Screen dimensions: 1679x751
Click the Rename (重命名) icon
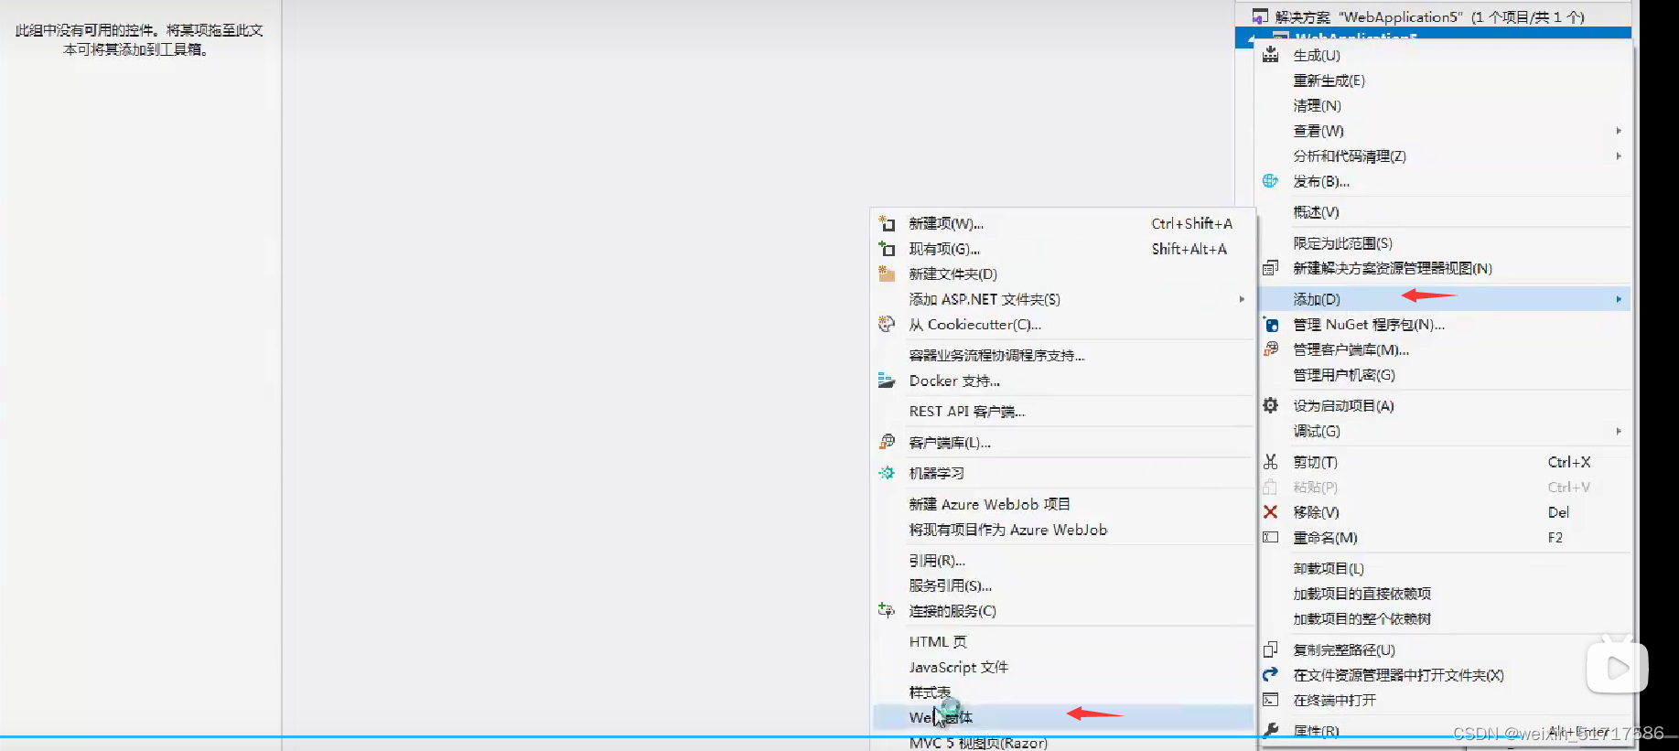coord(1270,538)
